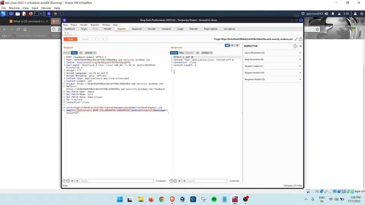Click the request search input field

point(116,181)
